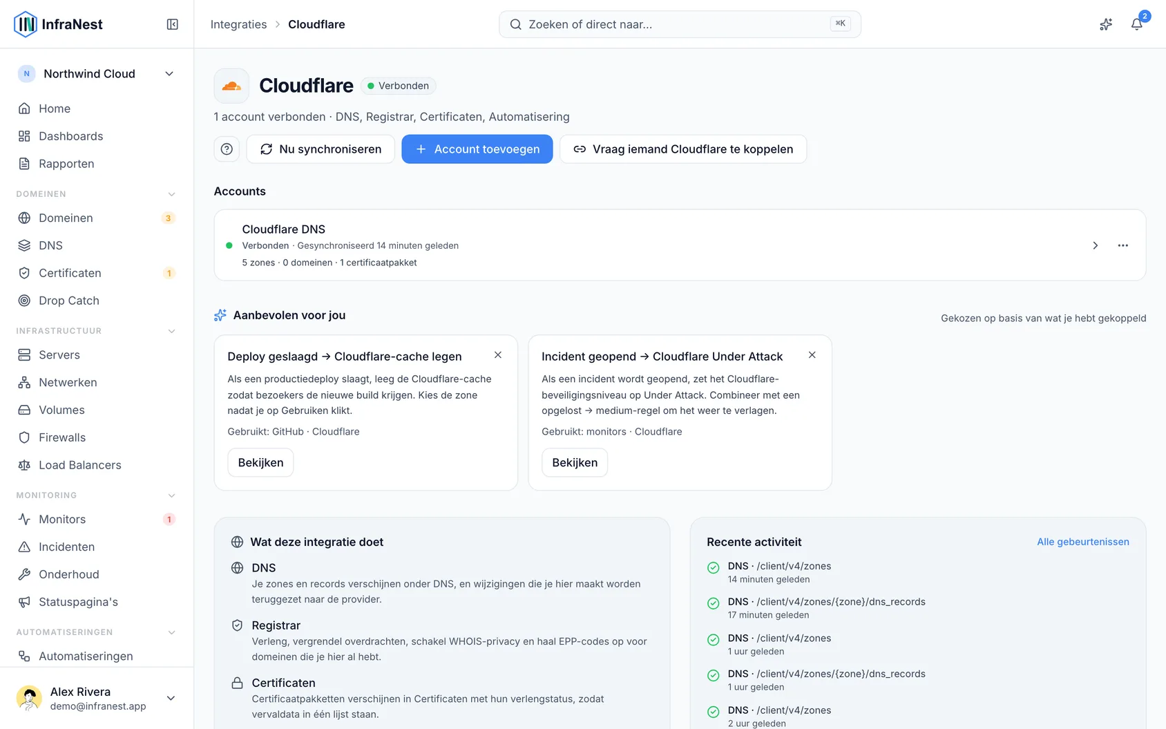1166x729 pixels.
Task: Open Incidenten in the sidebar
Action: (x=97, y=547)
